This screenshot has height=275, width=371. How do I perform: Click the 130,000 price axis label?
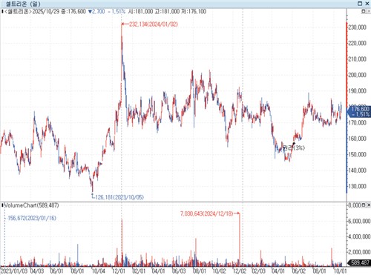coord(357,186)
